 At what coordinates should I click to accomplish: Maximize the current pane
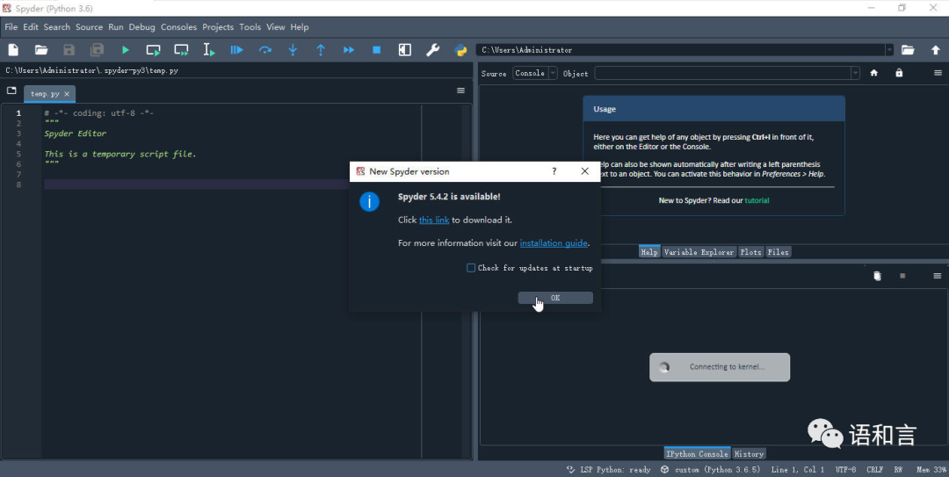405,50
